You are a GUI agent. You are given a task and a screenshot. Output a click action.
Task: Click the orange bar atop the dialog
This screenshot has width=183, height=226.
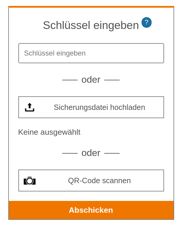pos(91,7)
